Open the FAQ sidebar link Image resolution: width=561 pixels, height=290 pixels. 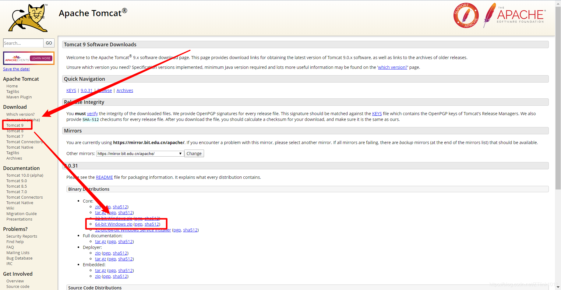coord(10,247)
